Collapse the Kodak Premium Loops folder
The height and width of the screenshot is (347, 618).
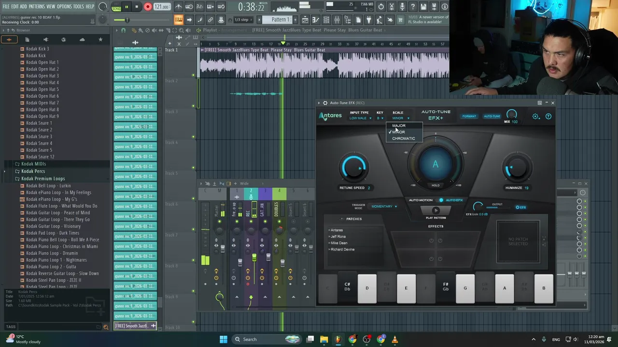(x=42, y=178)
